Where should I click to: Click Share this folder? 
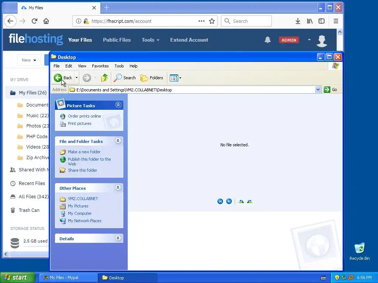(82, 170)
